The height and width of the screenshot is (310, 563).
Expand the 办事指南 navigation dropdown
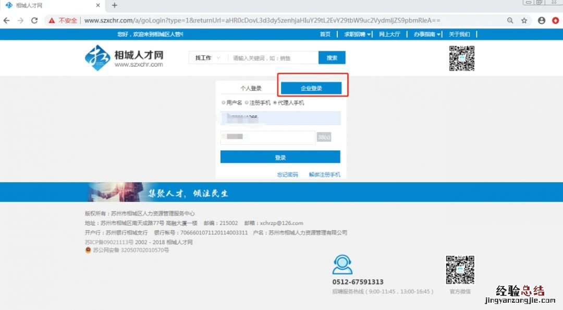pyautogui.click(x=427, y=34)
